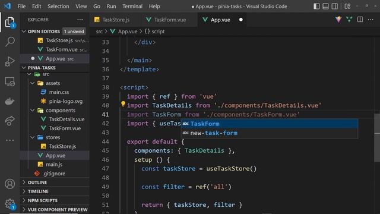Image resolution: width=380 pixels, height=214 pixels.
Task: Open the Explorer view in activity bar
Action: [9, 22]
